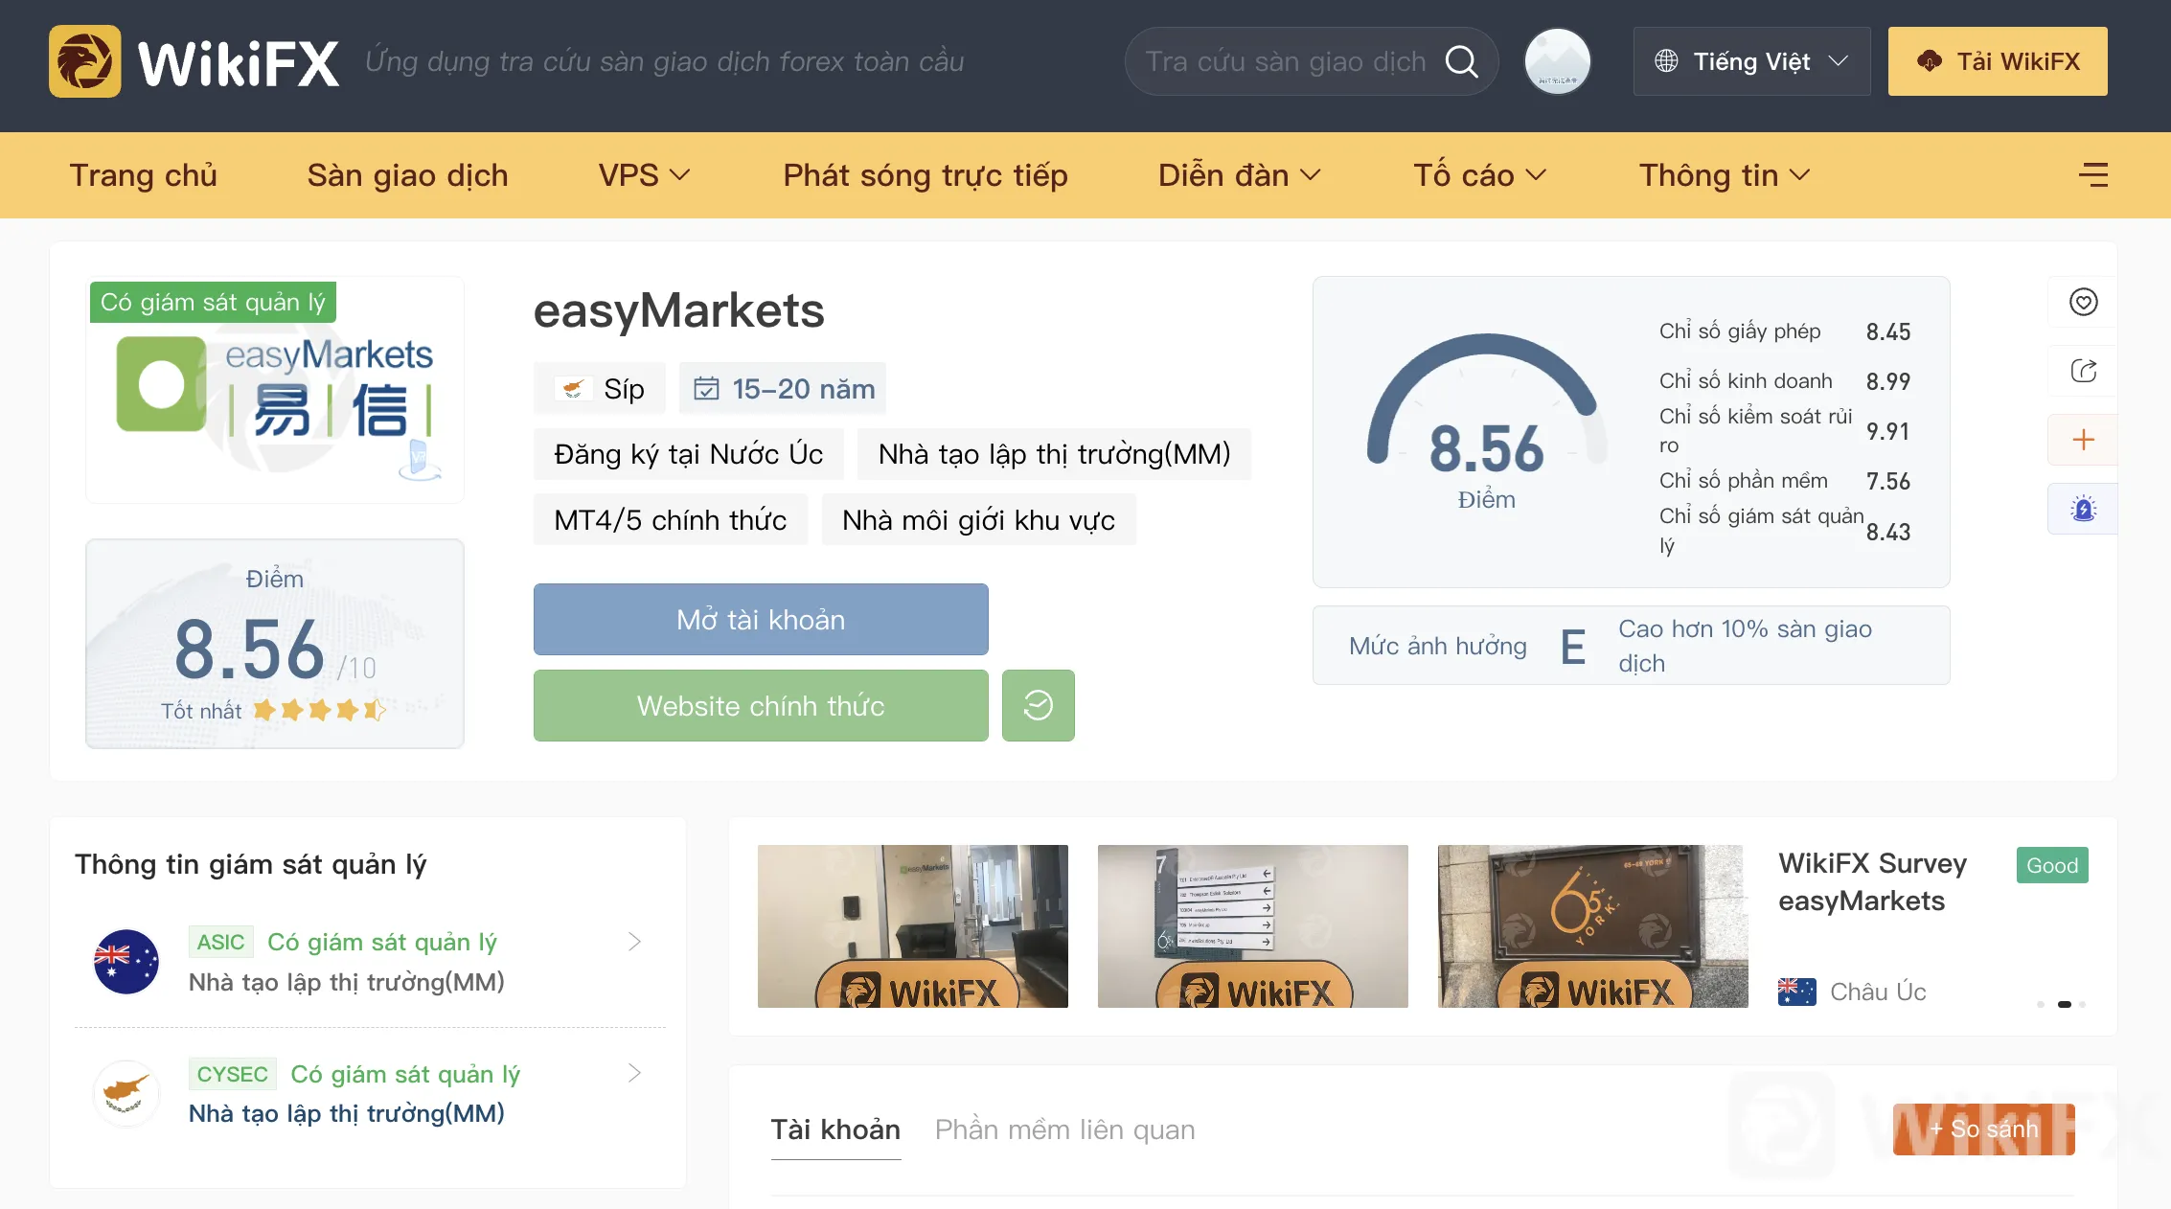Expand the Thông tin menu
This screenshot has width=2171, height=1209.
pyautogui.click(x=1725, y=175)
